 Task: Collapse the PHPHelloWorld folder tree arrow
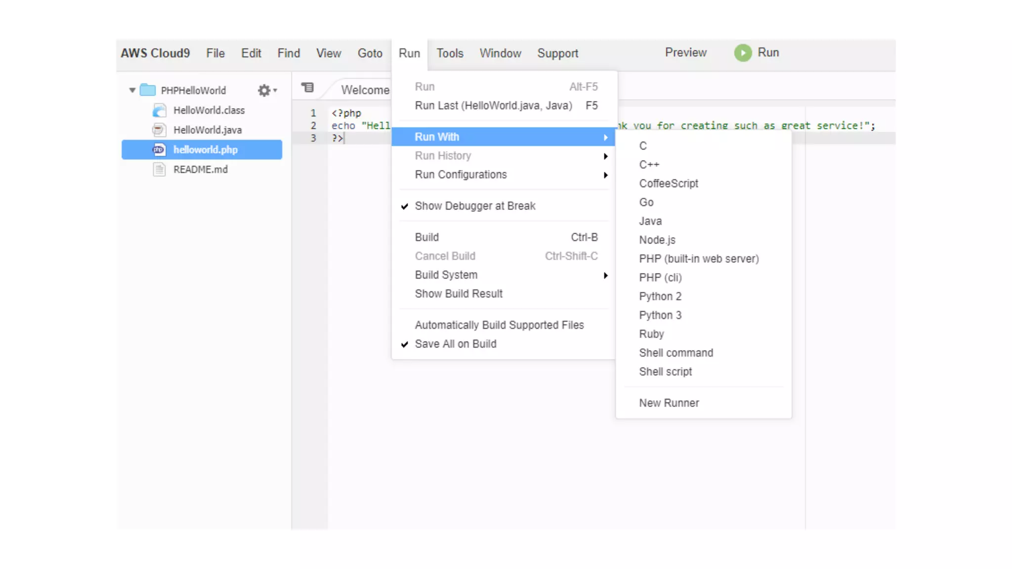click(x=132, y=90)
